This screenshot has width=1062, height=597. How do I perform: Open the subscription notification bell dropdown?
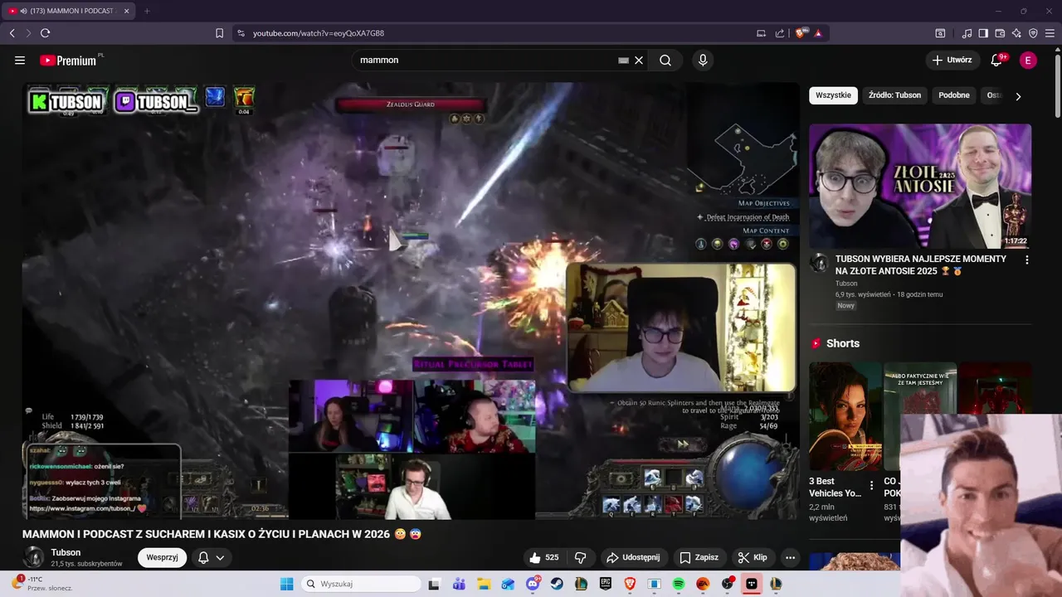click(x=212, y=557)
